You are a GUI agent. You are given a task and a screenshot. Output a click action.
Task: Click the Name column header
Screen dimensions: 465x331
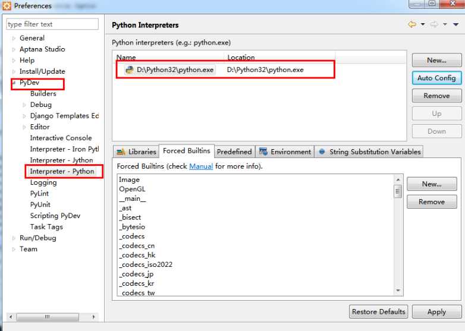pyautogui.click(x=168, y=58)
